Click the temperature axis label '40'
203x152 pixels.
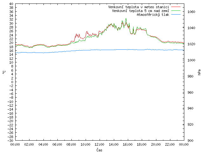[x=11, y=4]
